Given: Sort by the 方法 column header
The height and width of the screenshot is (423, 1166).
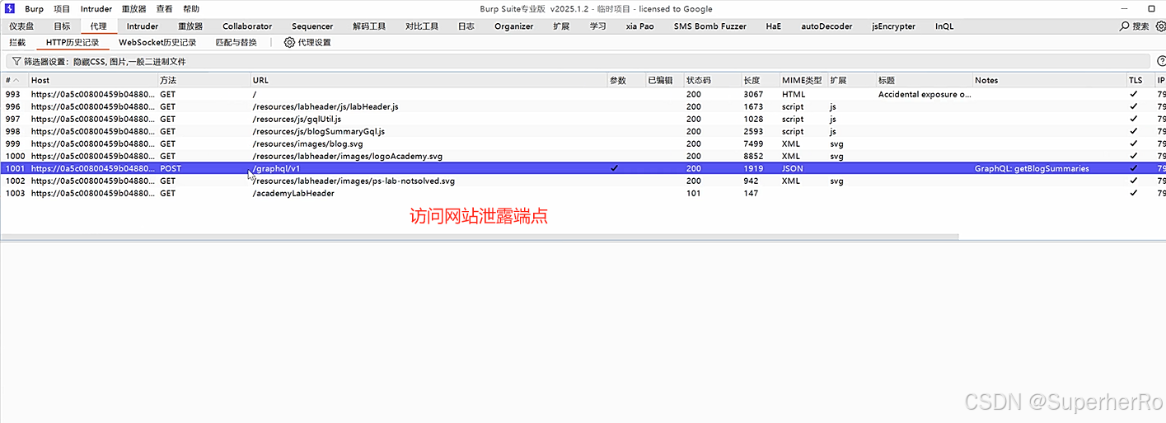Looking at the screenshot, I should point(204,80).
